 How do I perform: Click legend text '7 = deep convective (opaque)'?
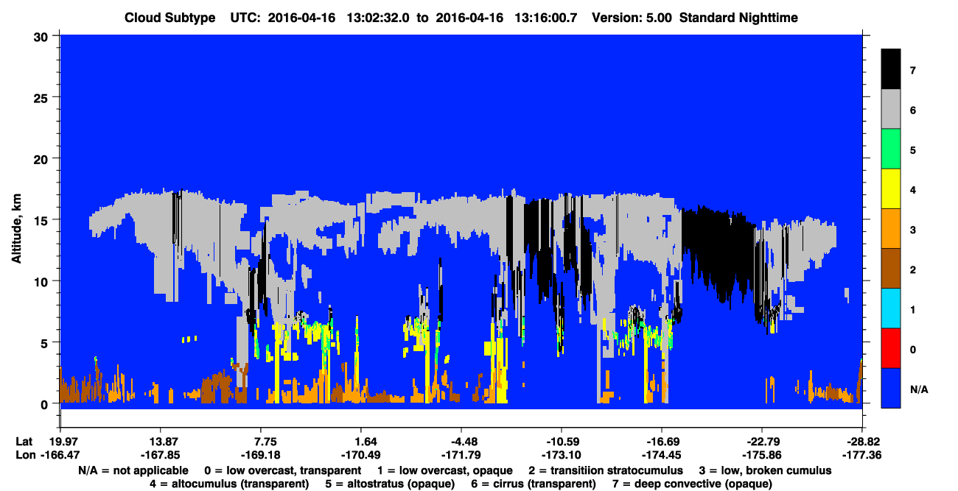(693, 484)
